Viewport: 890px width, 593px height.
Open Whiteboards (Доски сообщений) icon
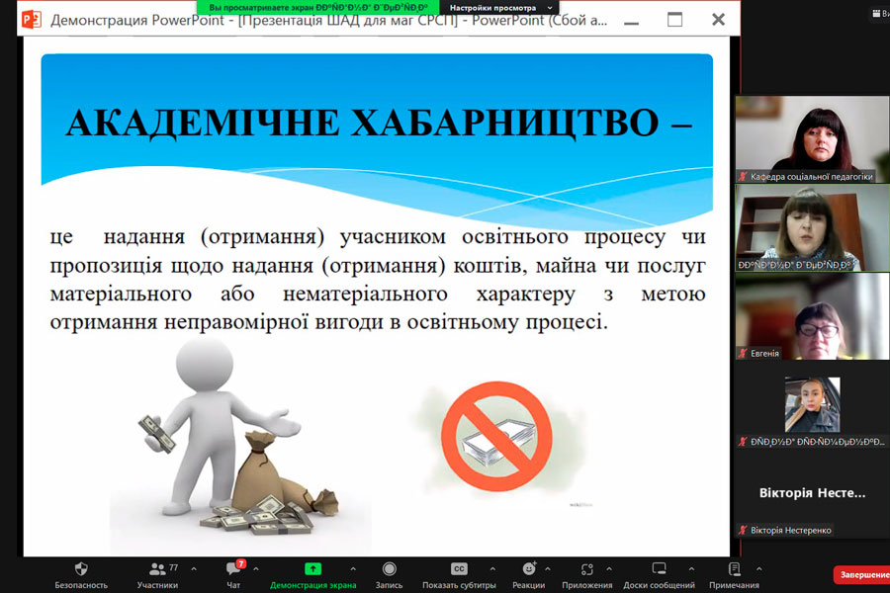(659, 568)
